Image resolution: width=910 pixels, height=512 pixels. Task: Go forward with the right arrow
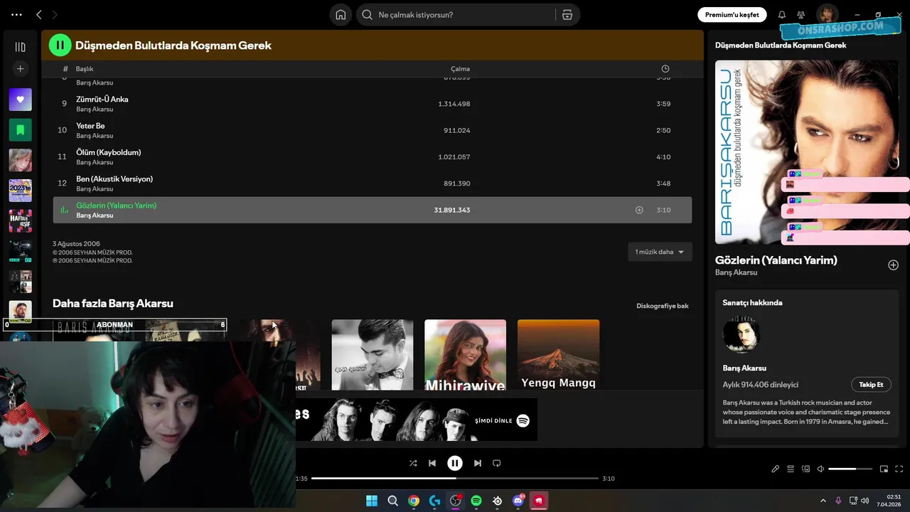pyautogui.click(x=55, y=14)
